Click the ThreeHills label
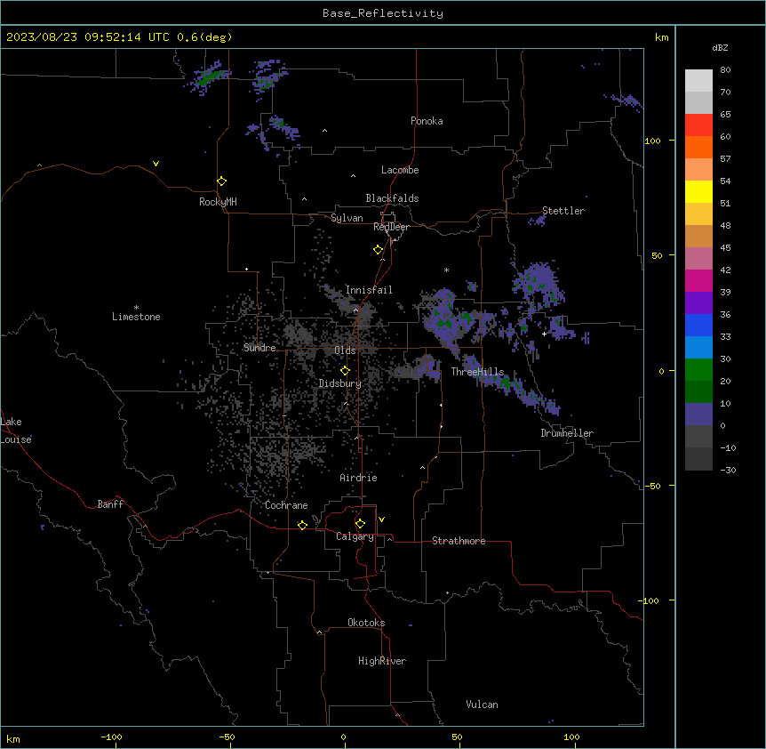Viewport: 766px width, 749px height. 478,372
